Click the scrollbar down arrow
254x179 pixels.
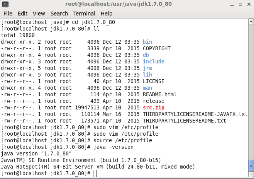tap(251, 174)
